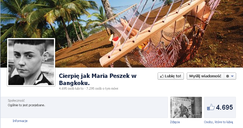Click the thumbs-up icon in Lubię to! button

click(162, 76)
